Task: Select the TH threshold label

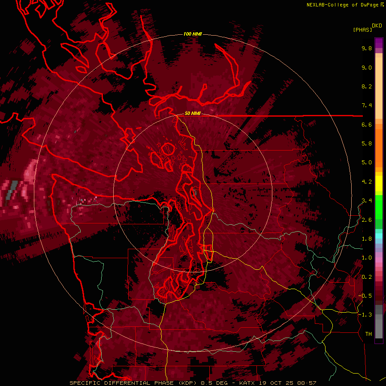Action: point(368,334)
